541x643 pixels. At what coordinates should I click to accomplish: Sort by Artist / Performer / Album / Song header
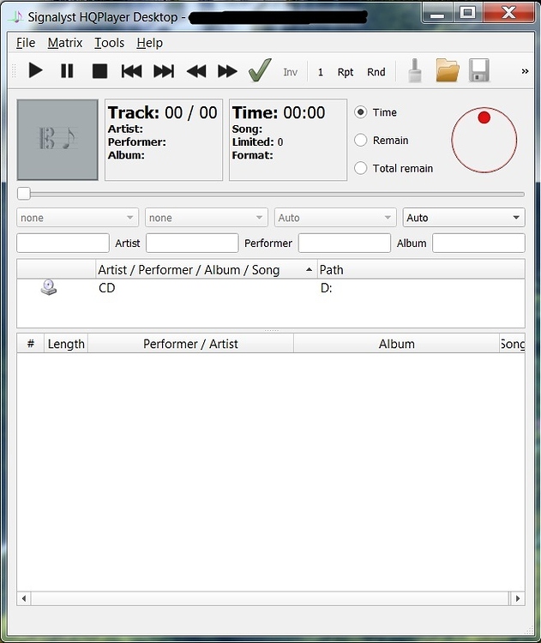tap(207, 270)
